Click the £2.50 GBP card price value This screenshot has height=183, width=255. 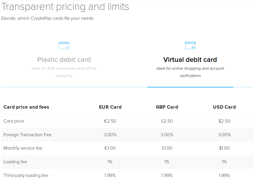(167, 121)
